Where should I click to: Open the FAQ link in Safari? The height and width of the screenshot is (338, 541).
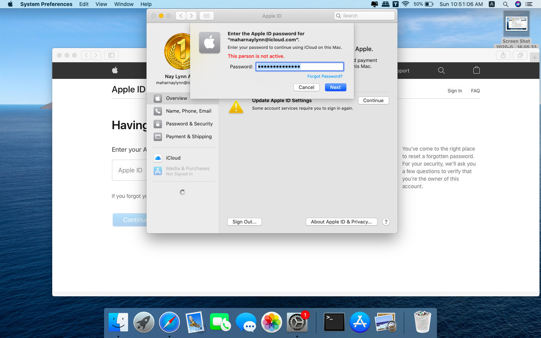475,91
